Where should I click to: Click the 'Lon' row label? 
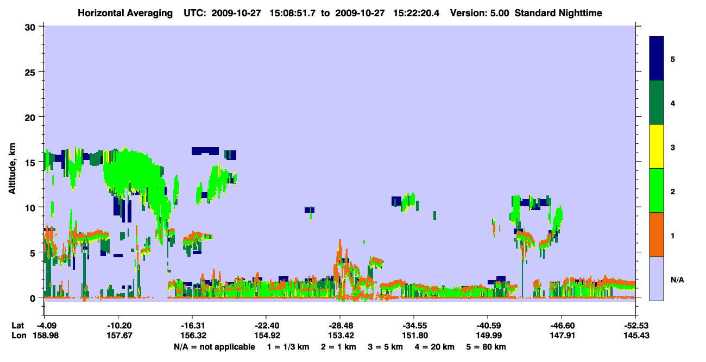[18, 336]
